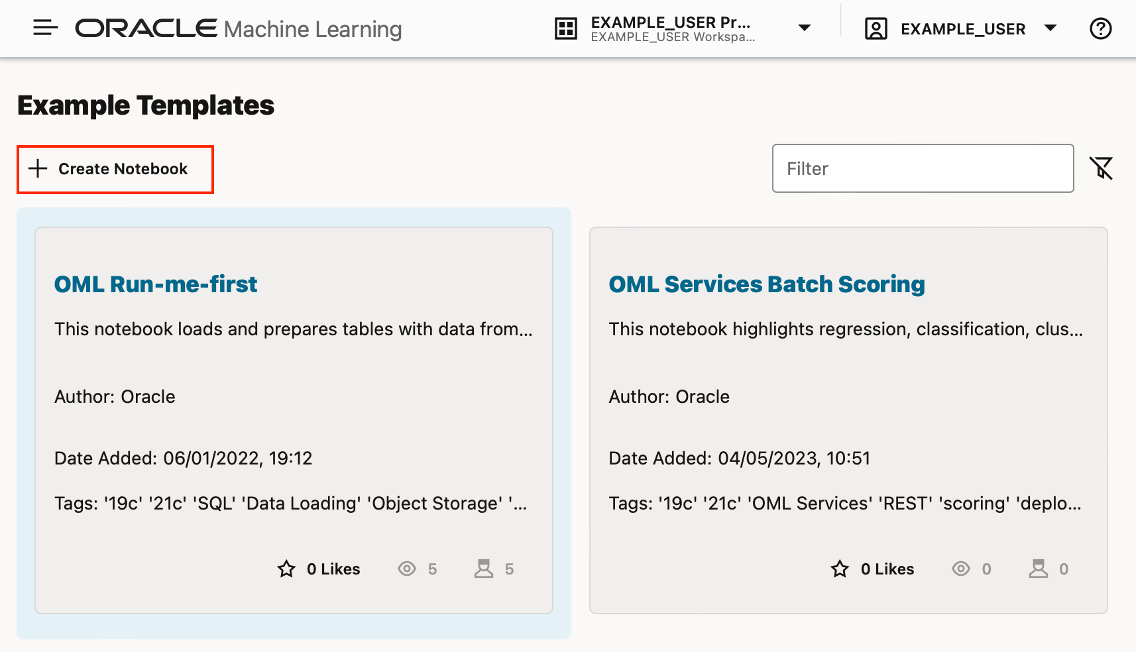The height and width of the screenshot is (652, 1136).
Task: Click the user profile icon
Action: point(876,28)
